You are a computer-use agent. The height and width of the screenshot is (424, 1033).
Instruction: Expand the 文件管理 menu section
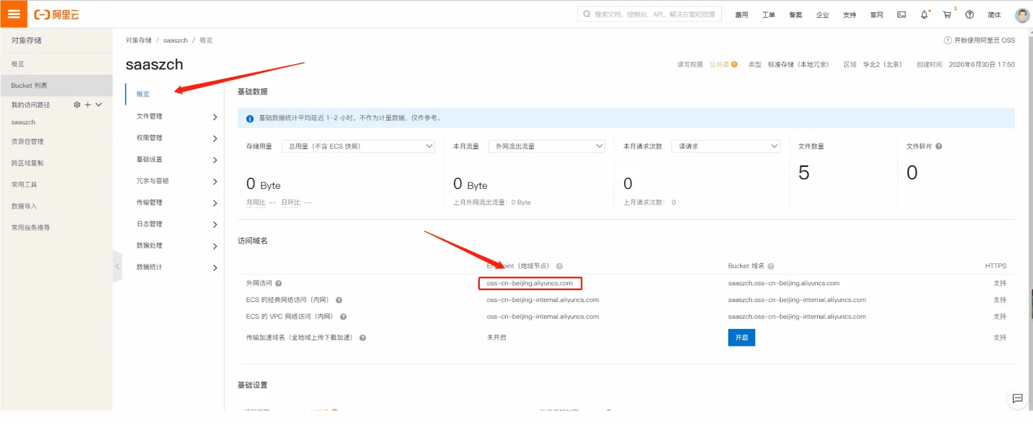tap(176, 116)
